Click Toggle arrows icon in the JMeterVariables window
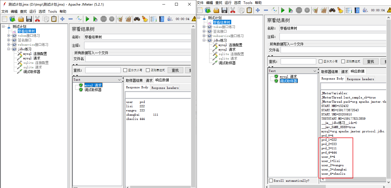 coord(274,10)
